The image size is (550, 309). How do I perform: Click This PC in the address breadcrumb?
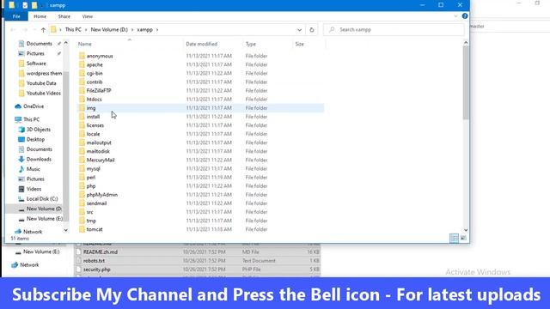pyautogui.click(x=73, y=30)
